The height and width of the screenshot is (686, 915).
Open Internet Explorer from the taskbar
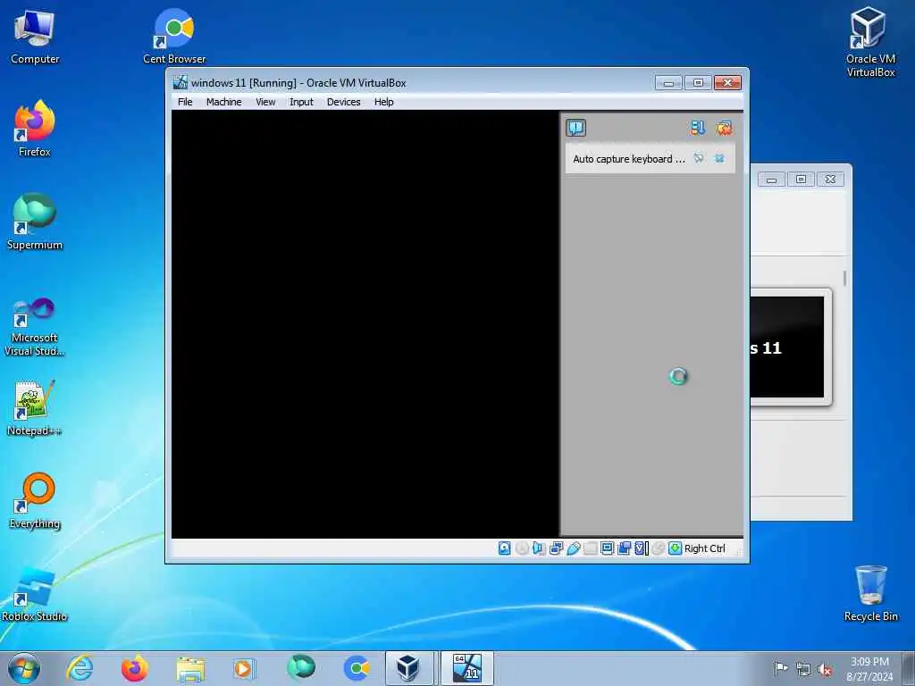tap(80, 668)
